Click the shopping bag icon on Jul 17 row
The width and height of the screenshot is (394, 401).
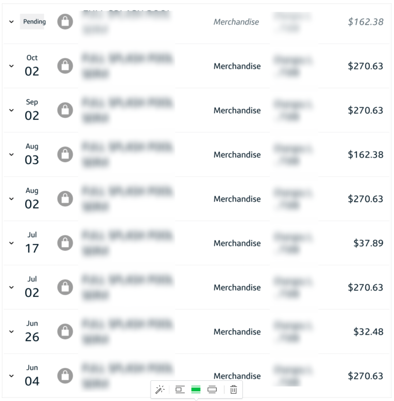65,243
